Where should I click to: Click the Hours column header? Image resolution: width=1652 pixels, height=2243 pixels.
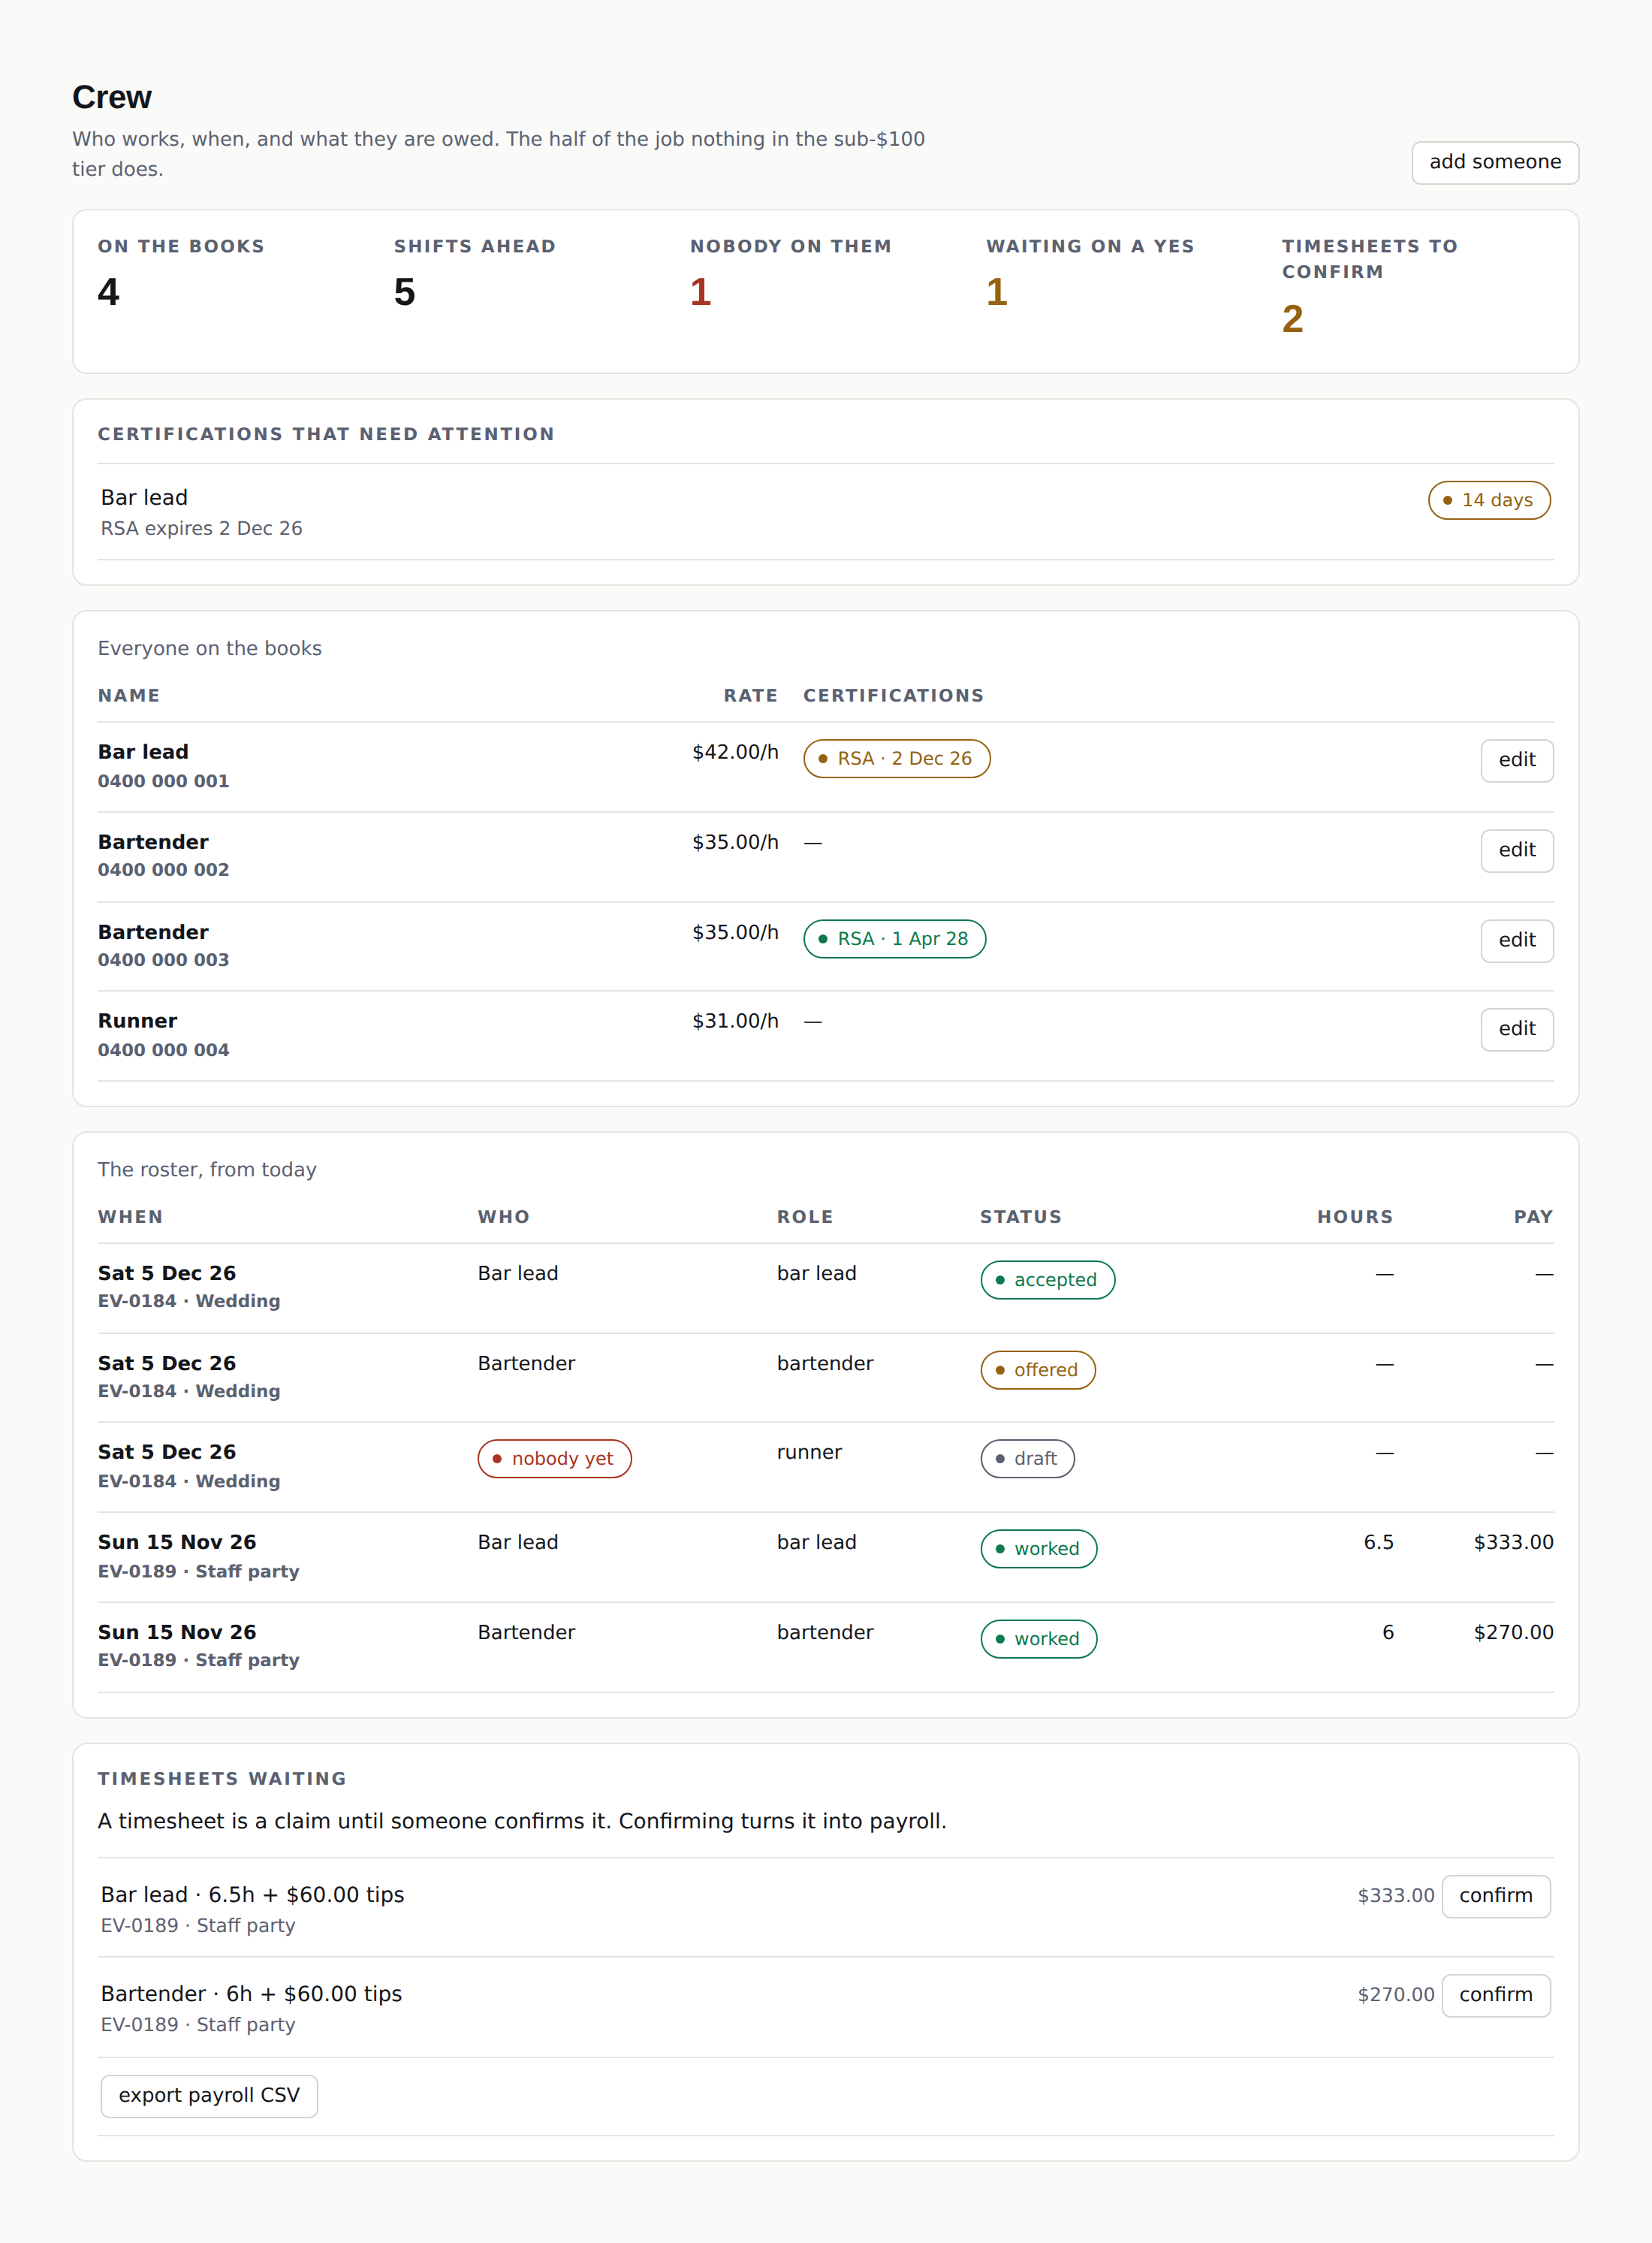point(1354,1217)
